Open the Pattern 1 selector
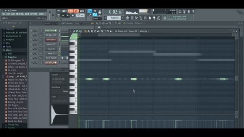Image resolution: width=244 pixels, height=137 pixels. click(114, 18)
